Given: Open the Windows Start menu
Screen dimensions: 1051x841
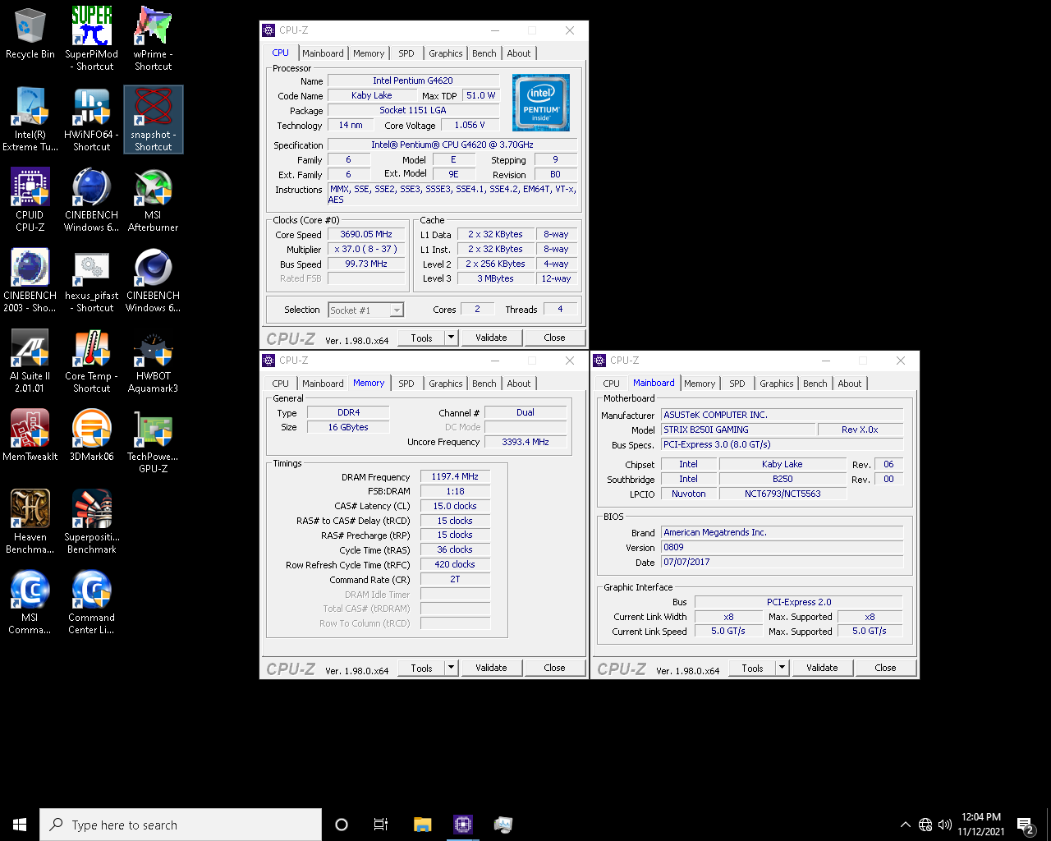Looking at the screenshot, I should coord(20,825).
